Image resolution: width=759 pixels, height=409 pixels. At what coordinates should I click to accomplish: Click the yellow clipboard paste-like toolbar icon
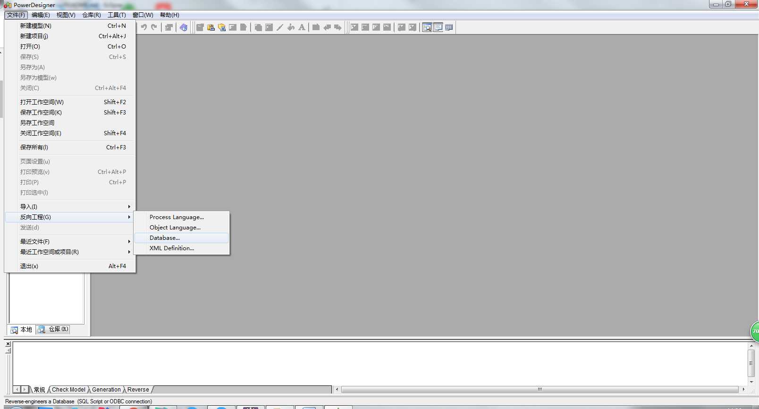point(211,27)
